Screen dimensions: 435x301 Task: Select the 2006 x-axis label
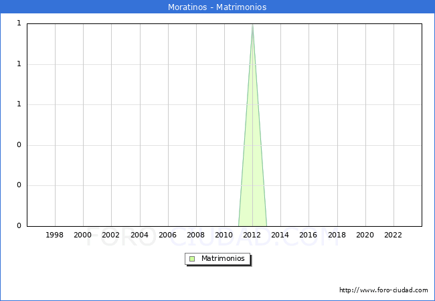(x=167, y=235)
